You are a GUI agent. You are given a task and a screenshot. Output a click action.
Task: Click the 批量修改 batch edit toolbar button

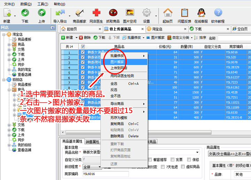[x=131, y=38]
